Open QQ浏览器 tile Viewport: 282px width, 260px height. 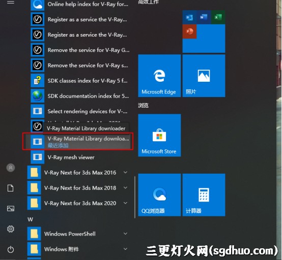[x=159, y=195]
